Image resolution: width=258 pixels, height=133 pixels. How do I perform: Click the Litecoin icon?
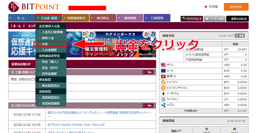(163, 99)
